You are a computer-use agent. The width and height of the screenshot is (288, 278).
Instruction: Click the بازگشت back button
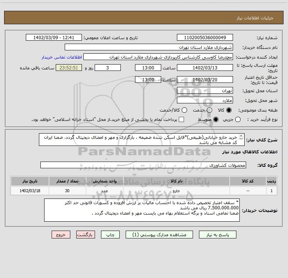86,235
